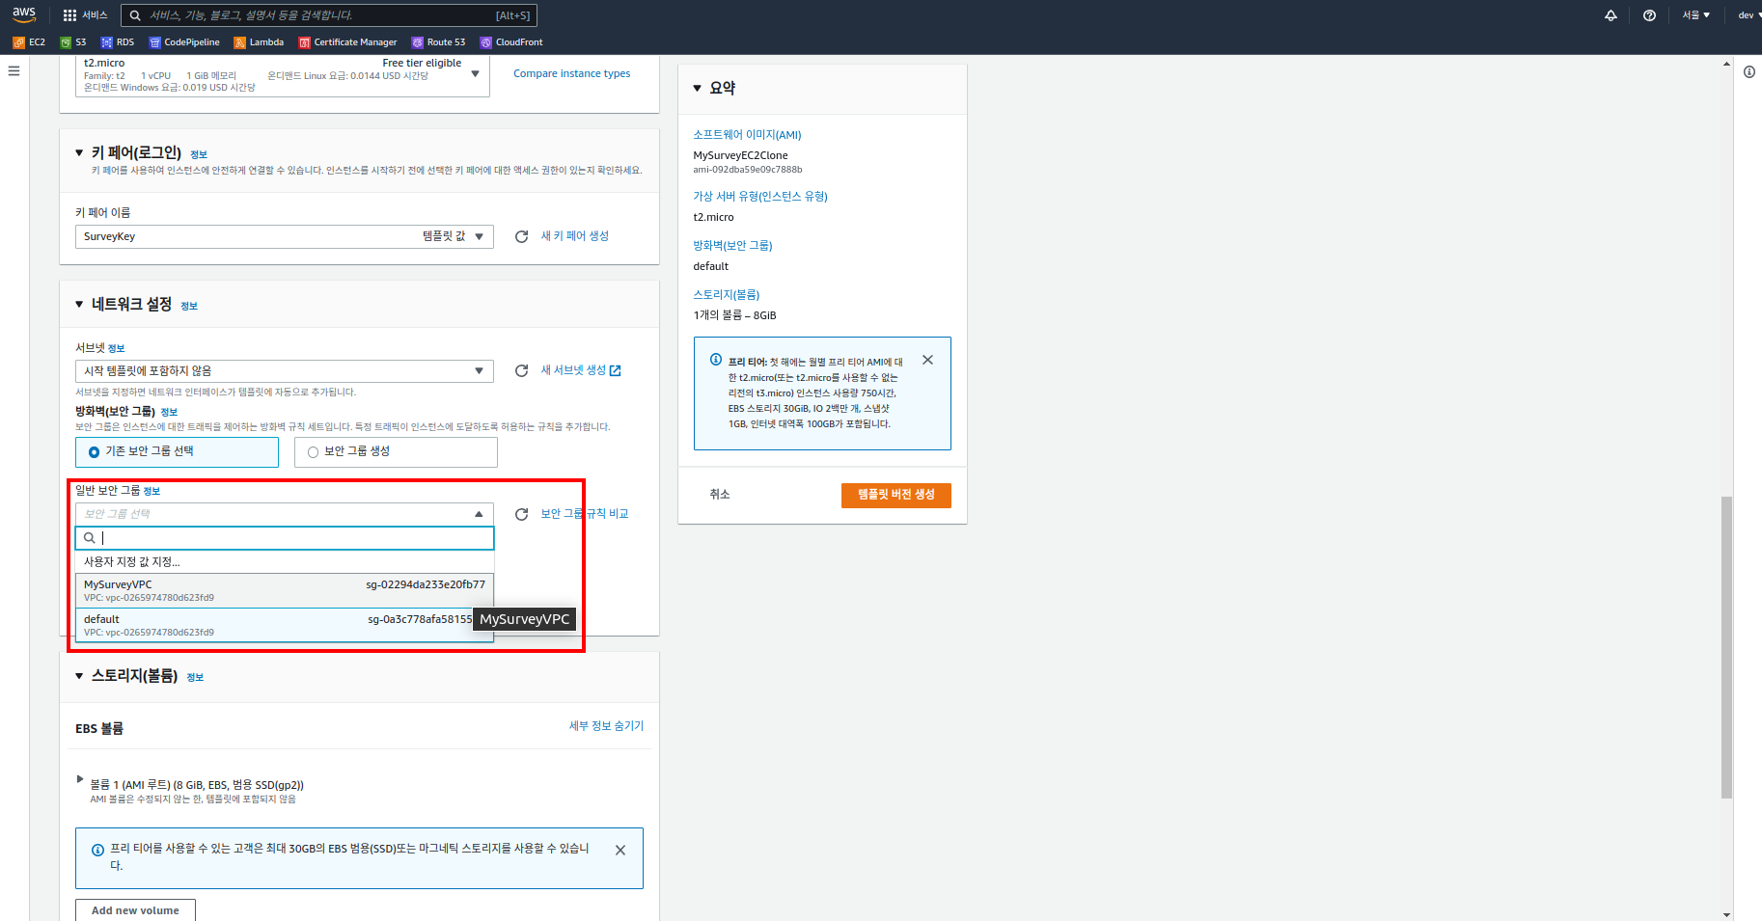Open the EC2 shortcut in favorites bar
The height and width of the screenshot is (921, 1762).
[29, 42]
